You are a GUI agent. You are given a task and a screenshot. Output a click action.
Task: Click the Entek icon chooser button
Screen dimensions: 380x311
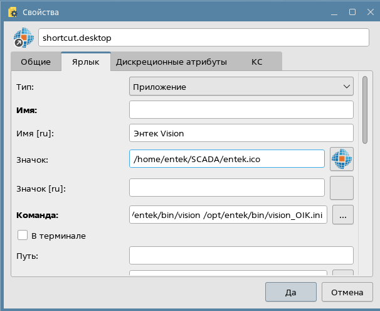(x=342, y=159)
